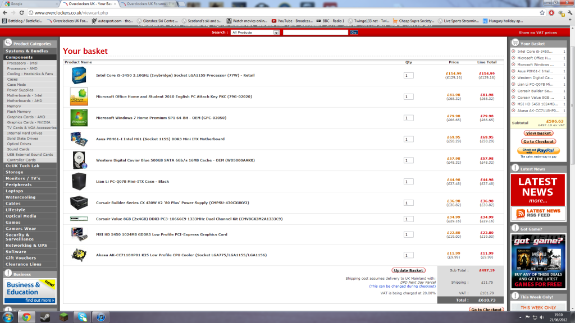Remove Western Digital drive from sidebar basket
The width and height of the screenshot is (575, 323).
[x=513, y=78]
